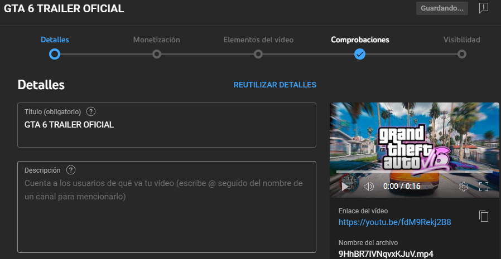
Task: Enter fullscreen in the video preview
Action: pos(484,186)
